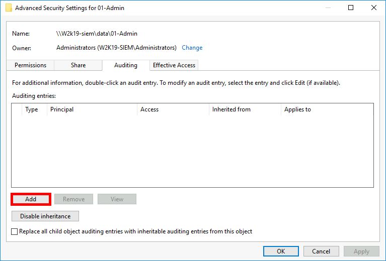Enable Replace all child object auditing entries checkbox
The image size is (386, 261).
[15, 231]
